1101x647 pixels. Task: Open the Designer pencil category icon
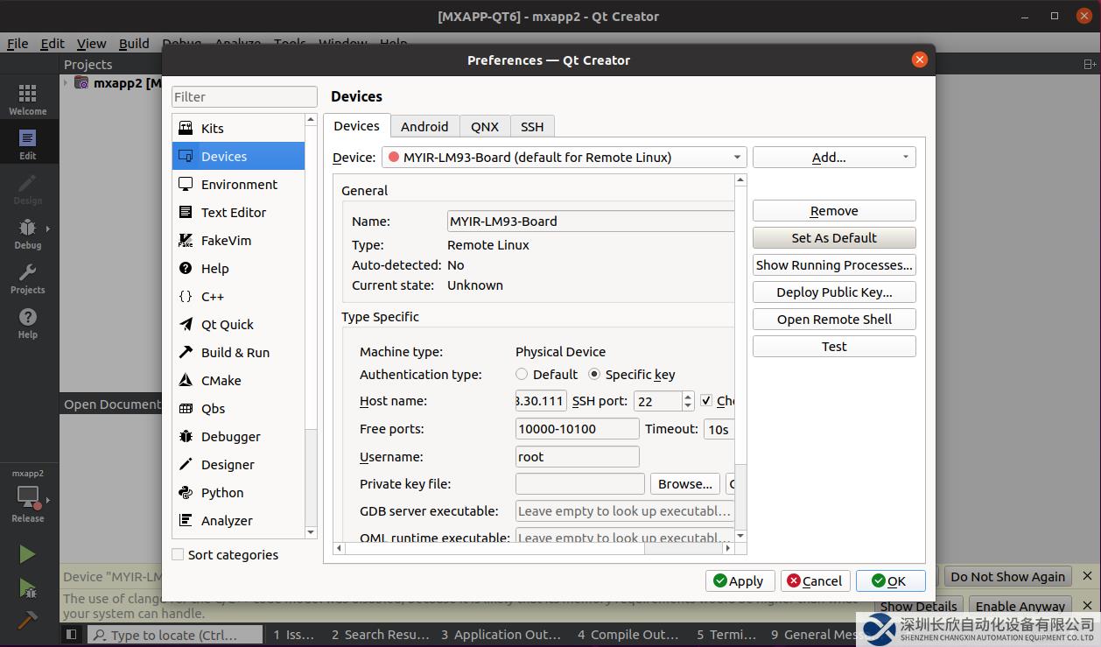(186, 464)
